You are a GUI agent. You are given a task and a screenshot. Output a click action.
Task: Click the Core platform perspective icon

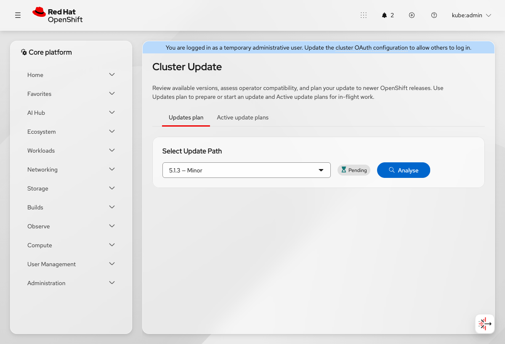tap(24, 52)
